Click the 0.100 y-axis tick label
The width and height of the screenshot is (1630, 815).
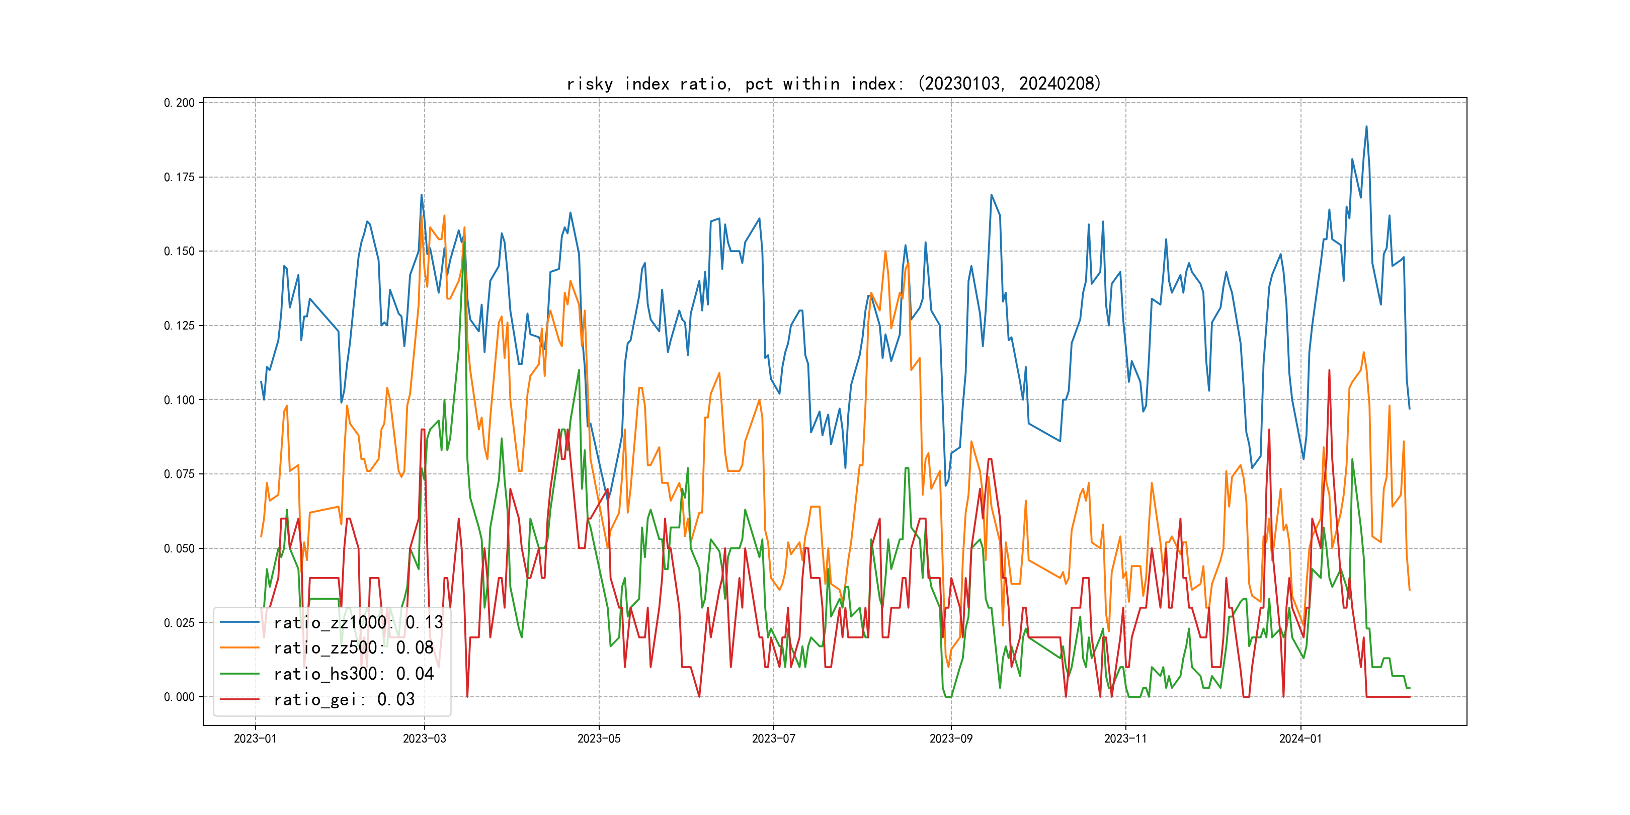[x=179, y=400]
